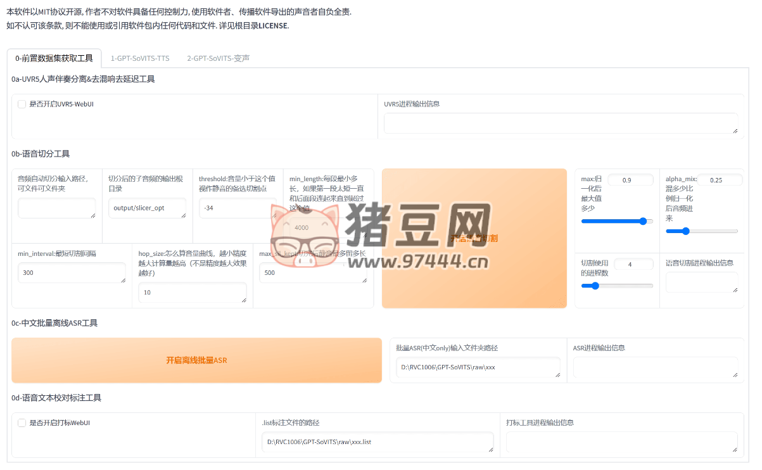
Task: Click the hop_size field showing 10
Action: [x=192, y=293]
